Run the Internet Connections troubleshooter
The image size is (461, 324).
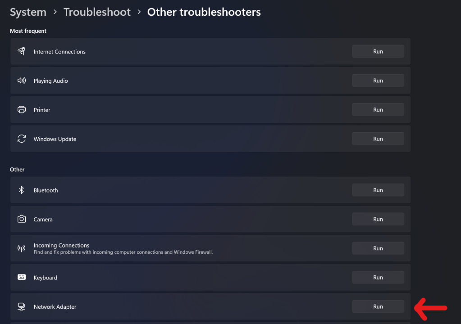pyautogui.click(x=378, y=51)
